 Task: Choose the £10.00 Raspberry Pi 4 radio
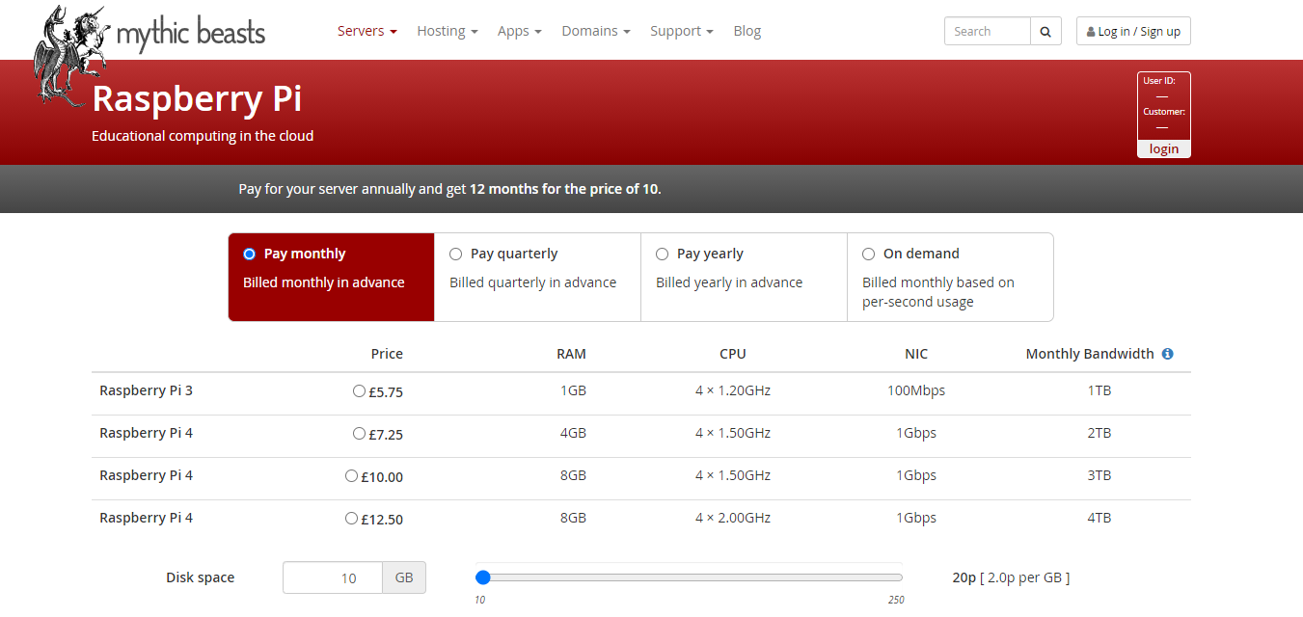click(351, 476)
